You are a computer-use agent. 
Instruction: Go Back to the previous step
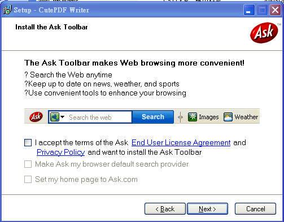(165, 209)
